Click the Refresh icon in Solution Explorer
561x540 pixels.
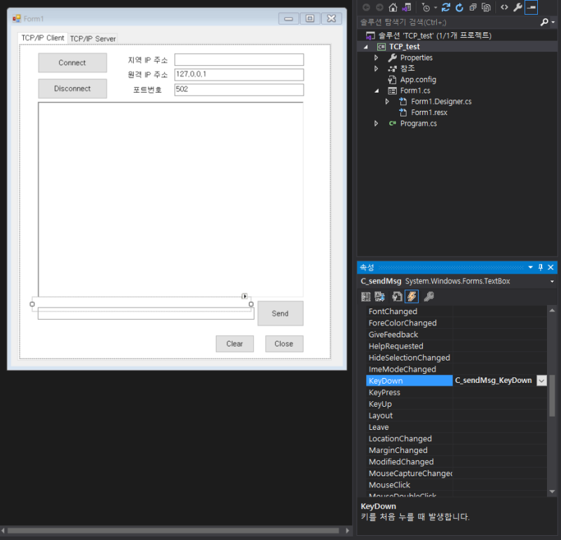click(x=459, y=8)
